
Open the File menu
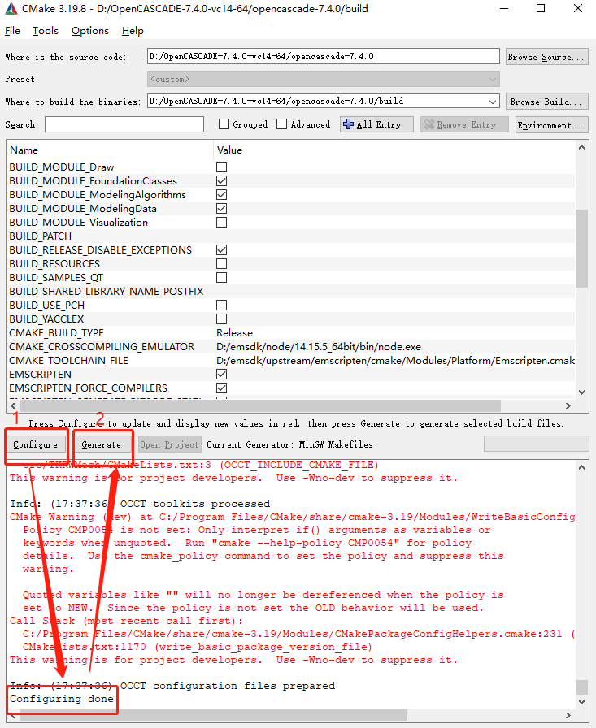point(12,31)
